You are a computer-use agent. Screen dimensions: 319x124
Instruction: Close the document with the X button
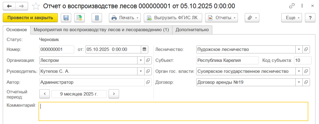click(312, 6)
